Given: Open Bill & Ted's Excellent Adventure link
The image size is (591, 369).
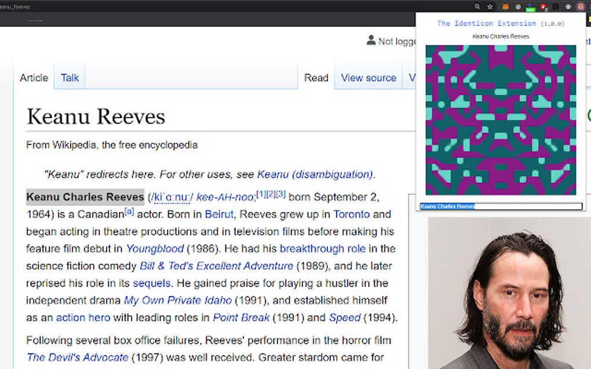Looking at the screenshot, I should [x=216, y=266].
